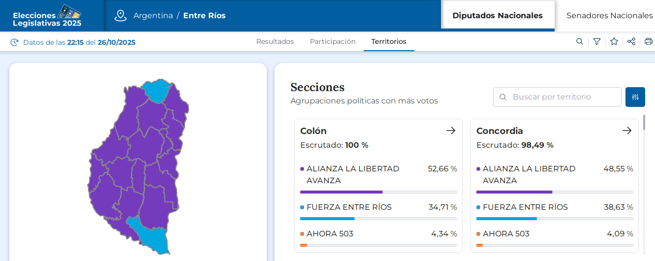Click the favorites star icon
This screenshot has height=261, width=655.
pyautogui.click(x=614, y=41)
